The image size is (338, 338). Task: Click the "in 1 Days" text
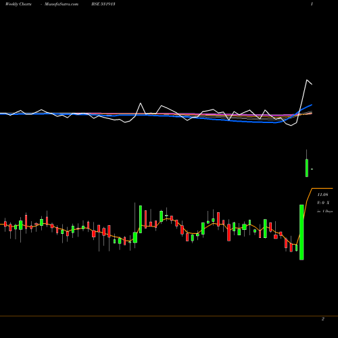pyautogui.click(x=324, y=212)
